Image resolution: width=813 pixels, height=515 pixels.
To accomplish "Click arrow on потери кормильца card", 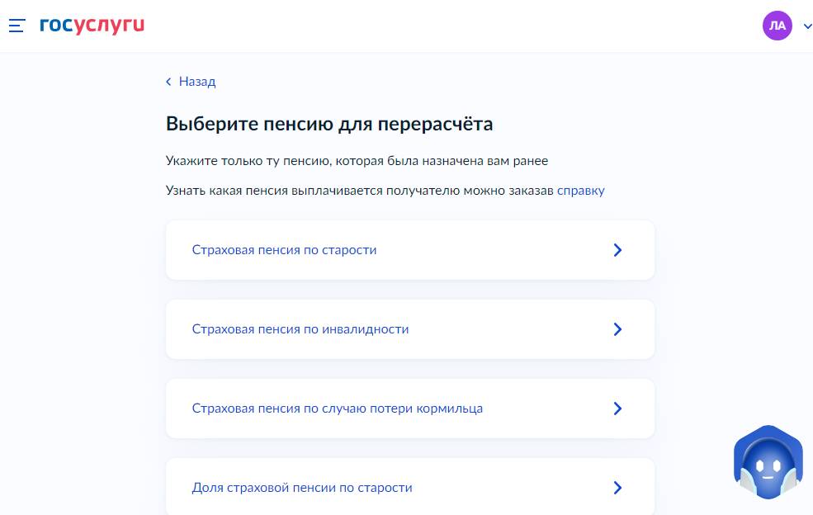I will pos(617,409).
